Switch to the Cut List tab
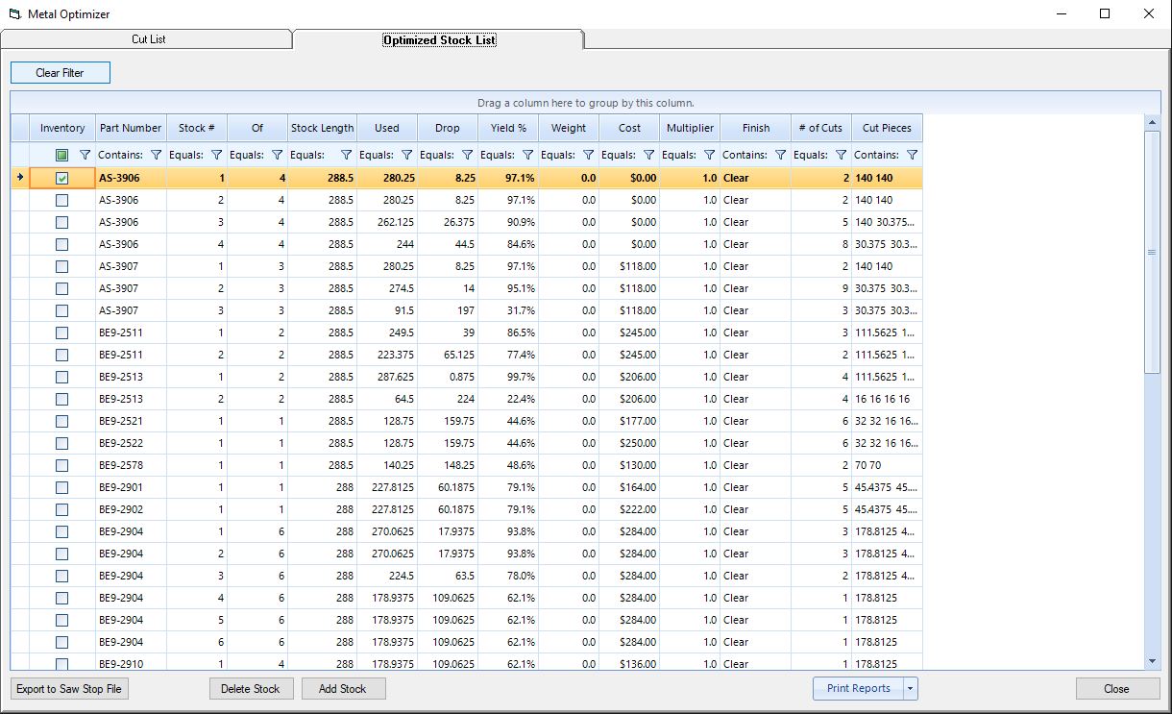This screenshot has width=1172, height=714. coord(148,39)
